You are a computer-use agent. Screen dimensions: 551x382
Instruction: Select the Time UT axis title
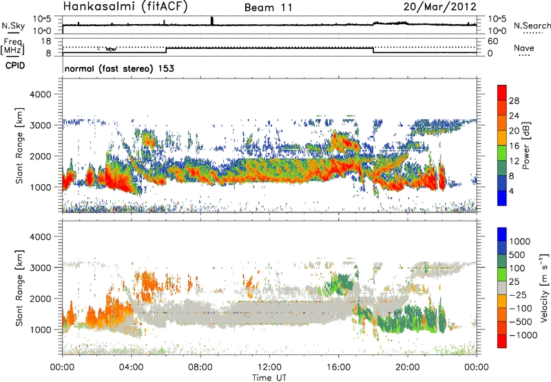click(269, 378)
